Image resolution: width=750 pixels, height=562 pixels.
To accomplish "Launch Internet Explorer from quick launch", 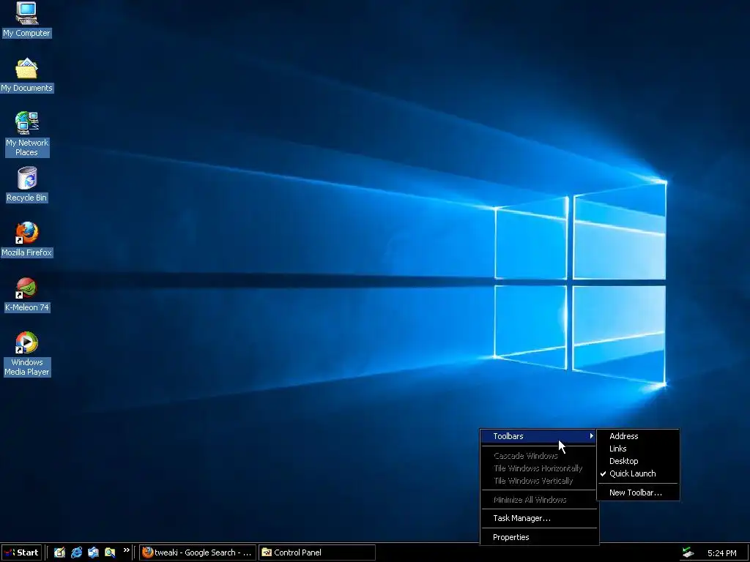I will 76,552.
